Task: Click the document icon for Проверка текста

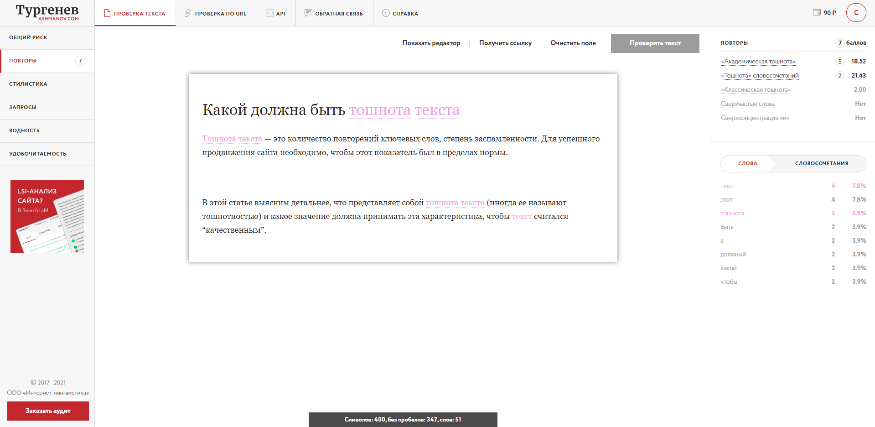Action: pos(107,13)
